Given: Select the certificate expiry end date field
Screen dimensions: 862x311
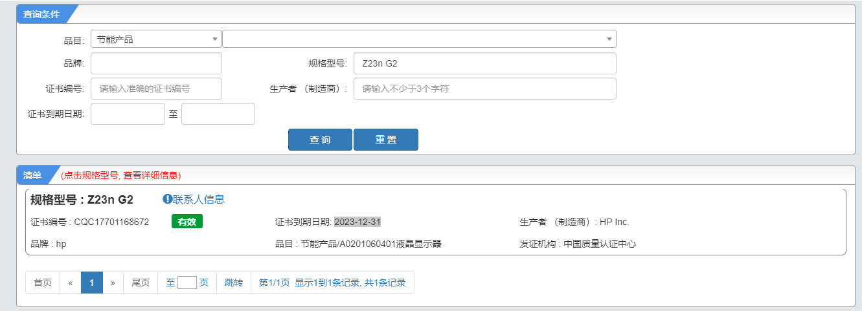Looking at the screenshot, I should pyautogui.click(x=218, y=114).
